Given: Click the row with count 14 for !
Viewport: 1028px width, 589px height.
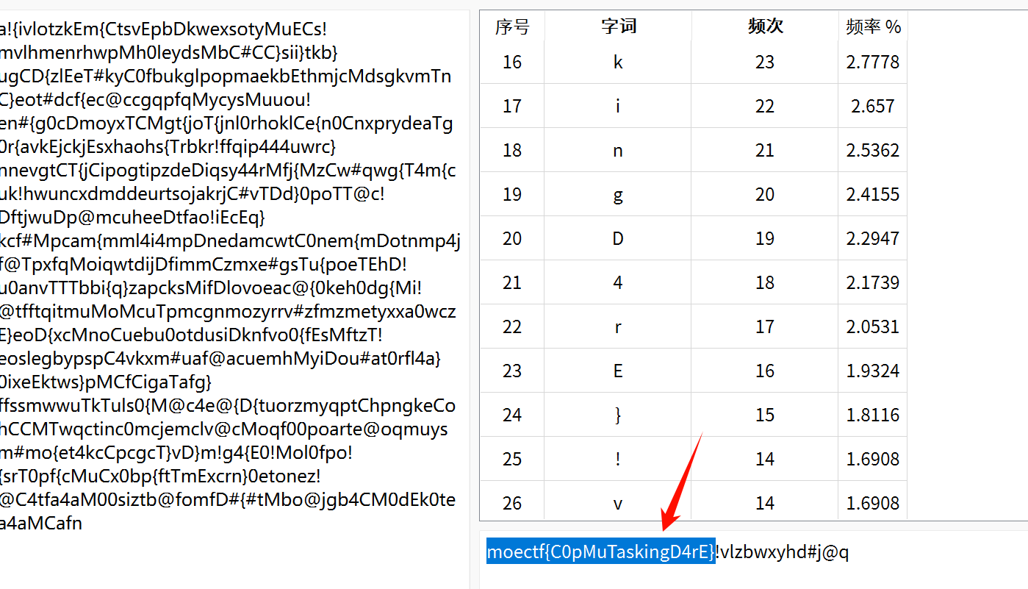Looking at the screenshot, I should (764, 458).
